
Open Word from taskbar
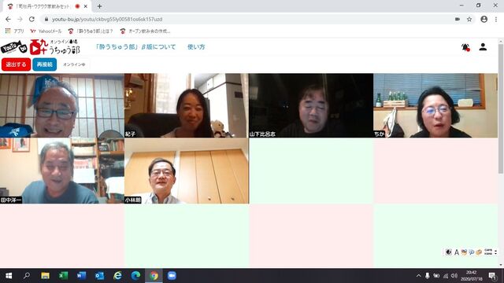click(x=81, y=276)
